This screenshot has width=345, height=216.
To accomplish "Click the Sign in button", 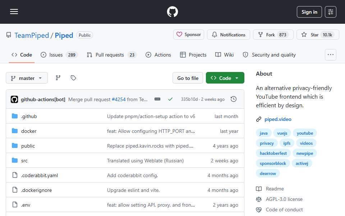I will point(309,12).
